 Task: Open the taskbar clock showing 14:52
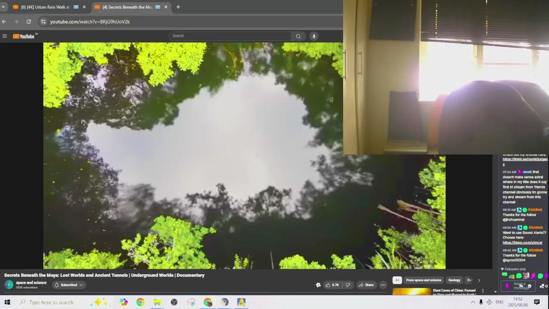(x=518, y=302)
